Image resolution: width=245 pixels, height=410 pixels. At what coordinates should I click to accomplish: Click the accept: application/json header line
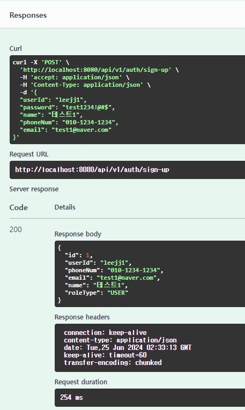coord(75,77)
